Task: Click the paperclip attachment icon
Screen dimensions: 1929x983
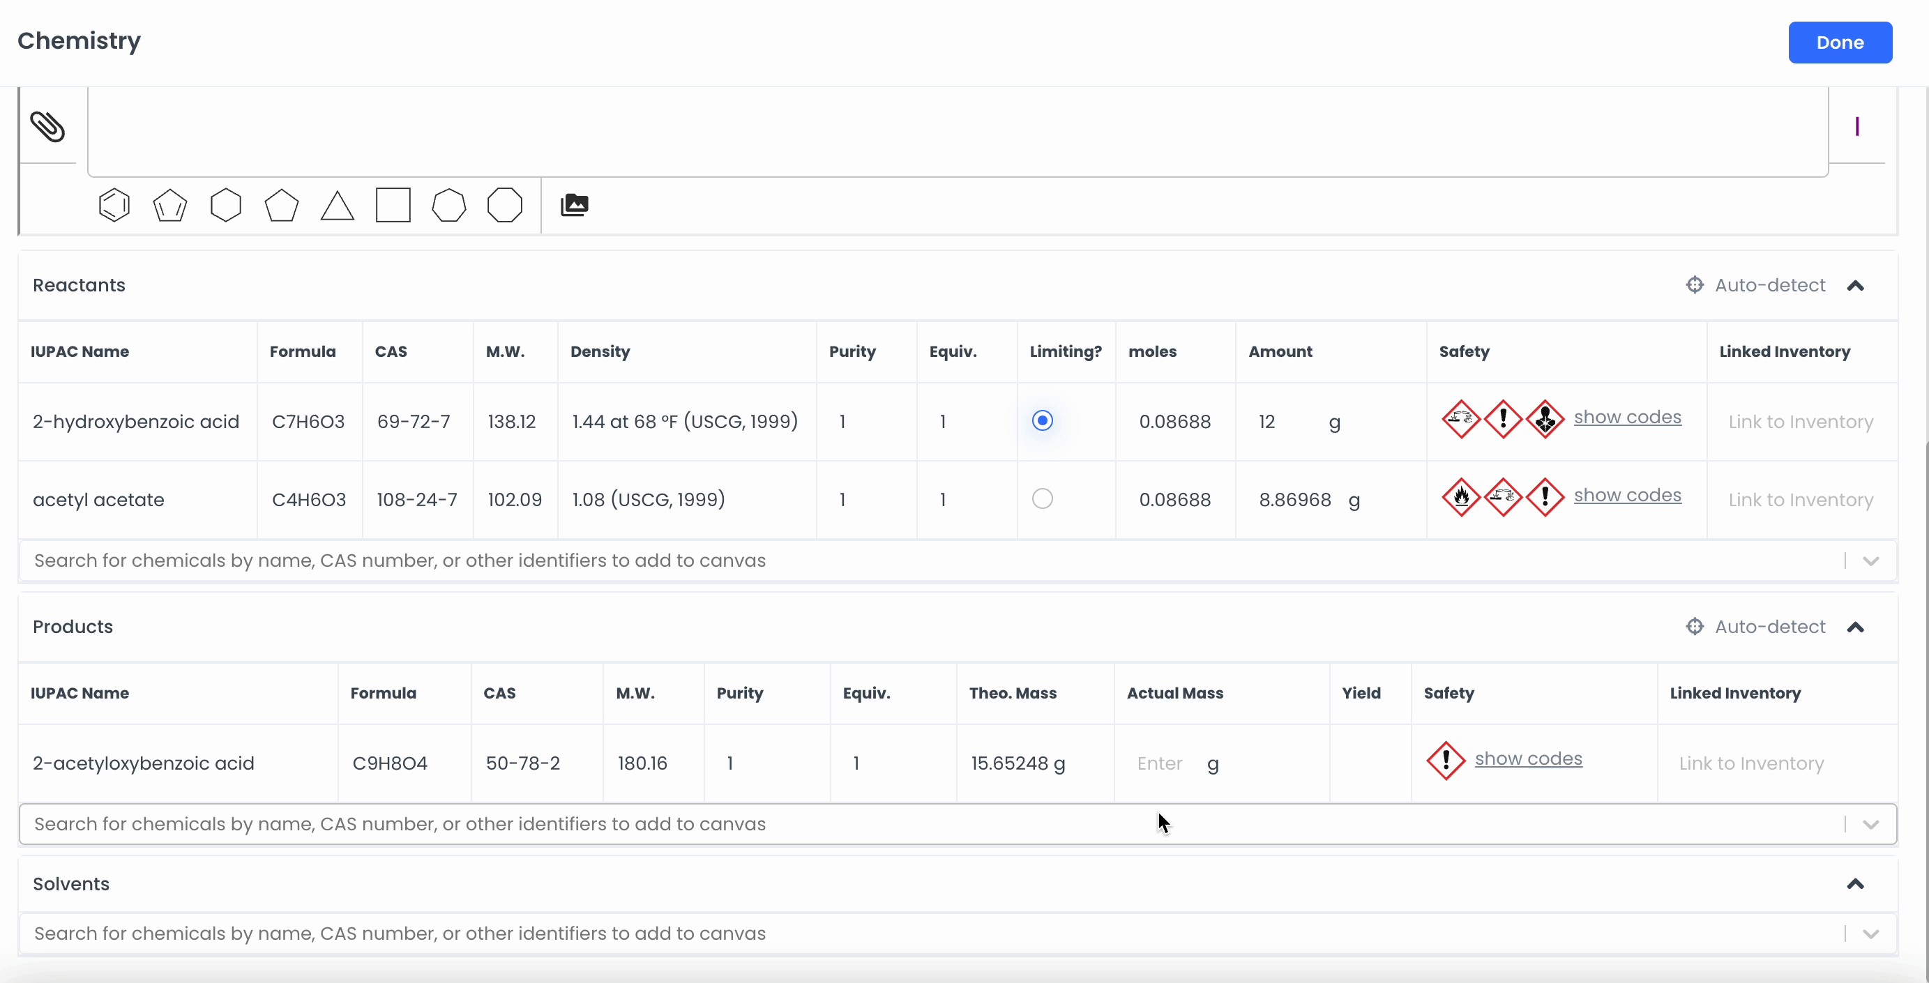Action: click(x=47, y=125)
